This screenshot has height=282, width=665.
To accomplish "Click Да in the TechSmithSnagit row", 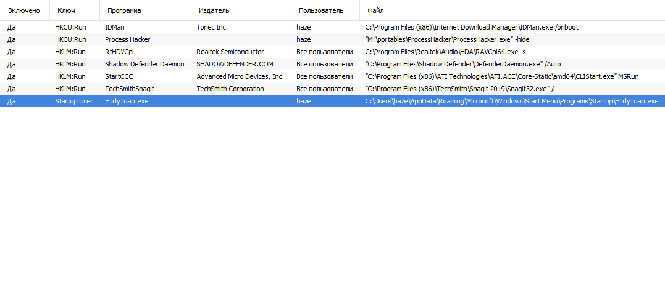I will [x=12, y=89].
